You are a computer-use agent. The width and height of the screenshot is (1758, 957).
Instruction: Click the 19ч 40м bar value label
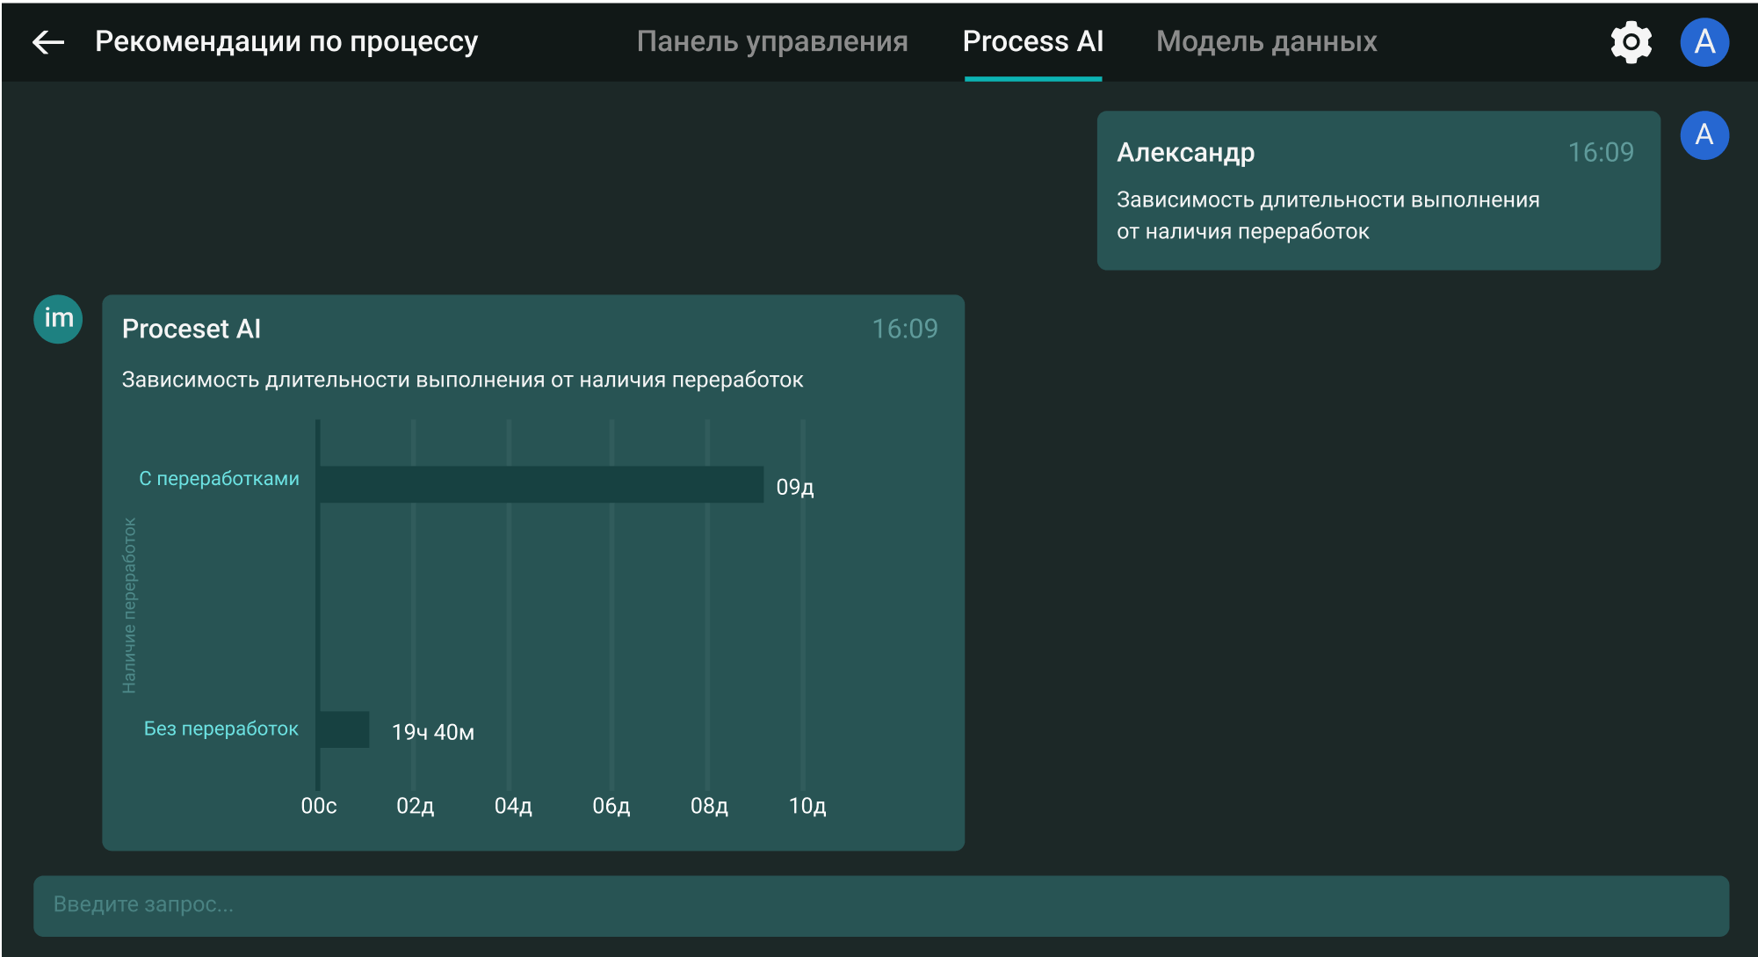[433, 732]
